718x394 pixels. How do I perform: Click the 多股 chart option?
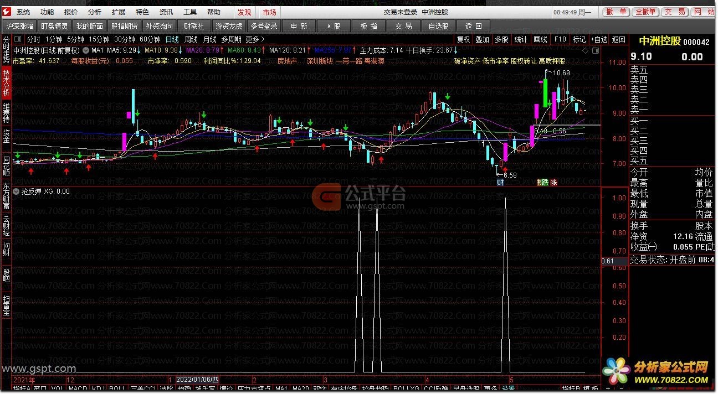501,39
